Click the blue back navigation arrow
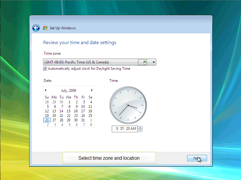The width and height of the screenshot is (241, 180). click(36, 28)
